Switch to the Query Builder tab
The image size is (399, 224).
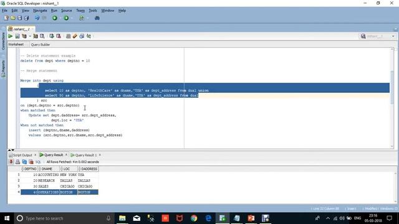41,44
